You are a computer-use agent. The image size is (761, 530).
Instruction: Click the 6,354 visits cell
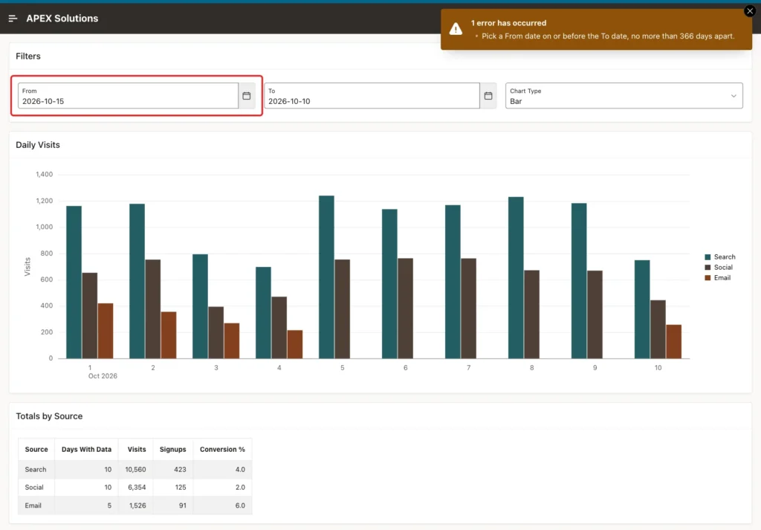coord(136,488)
